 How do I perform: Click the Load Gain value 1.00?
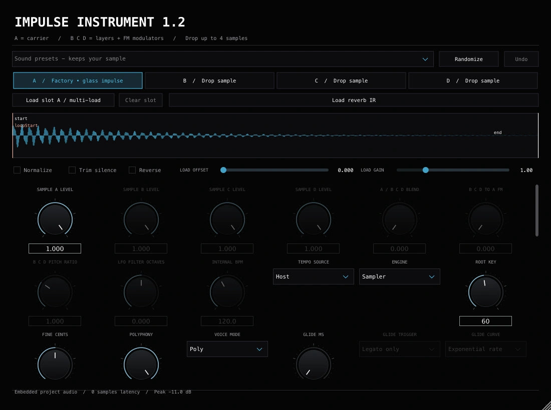(x=526, y=170)
